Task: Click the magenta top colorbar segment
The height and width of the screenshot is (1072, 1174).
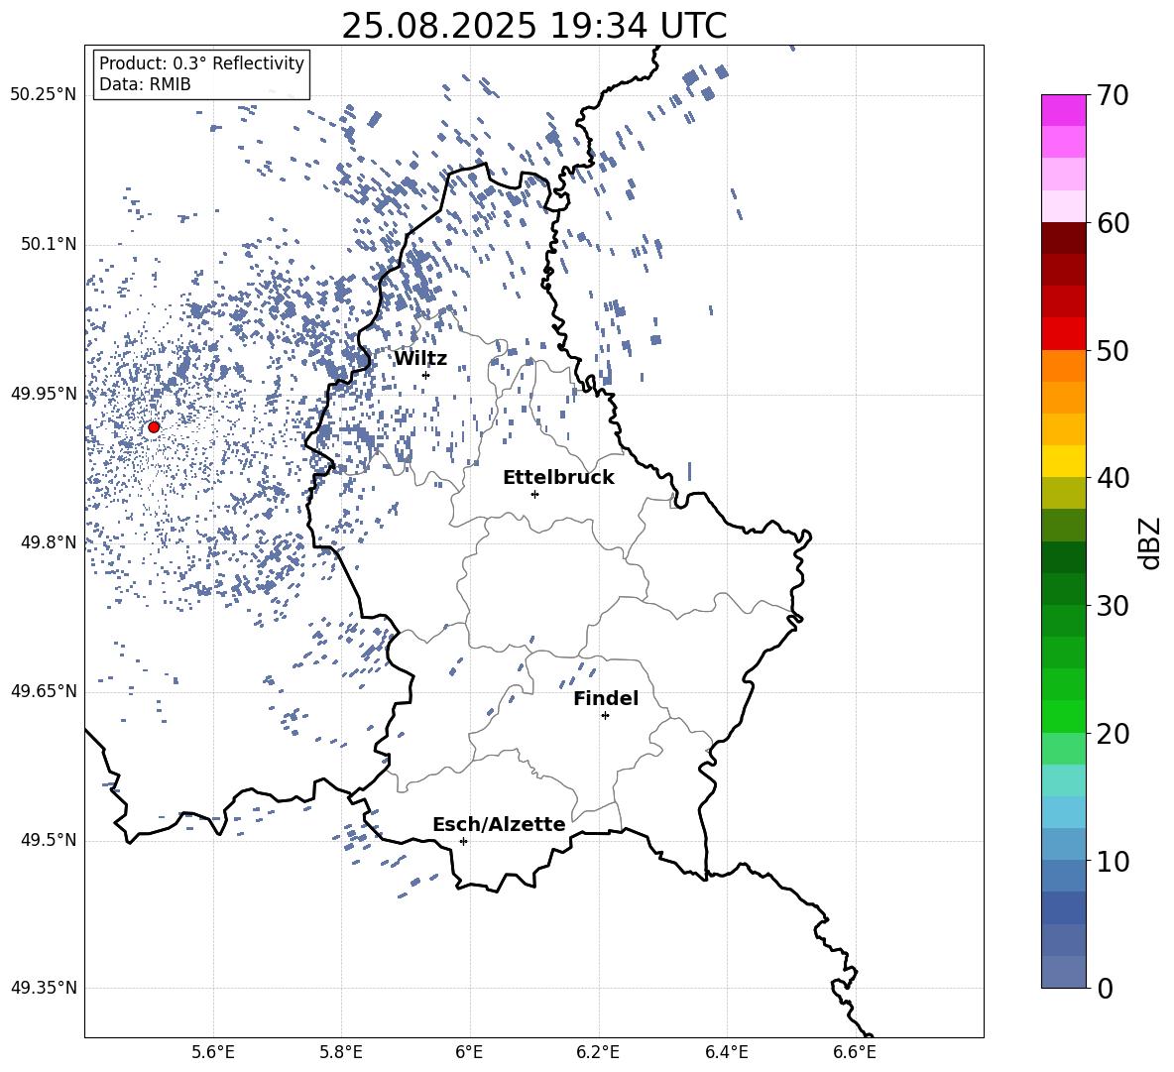Action: (1063, 111)
